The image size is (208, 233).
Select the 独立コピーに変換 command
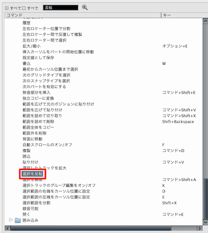(x=38, y=98)
